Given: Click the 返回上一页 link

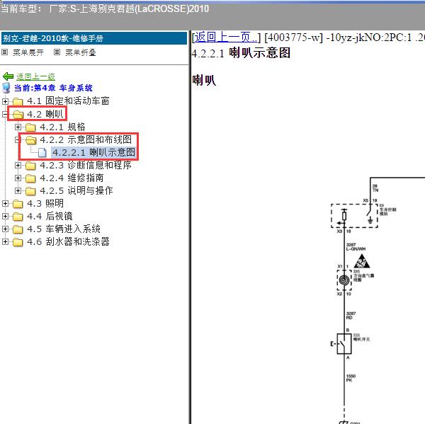Looking at the screenshot, I should pos(226,37).
